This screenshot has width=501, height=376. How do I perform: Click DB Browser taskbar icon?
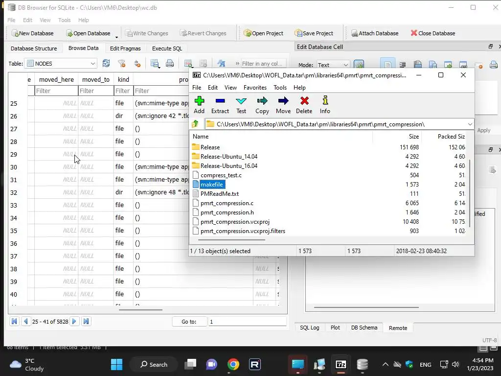[363, 364]
